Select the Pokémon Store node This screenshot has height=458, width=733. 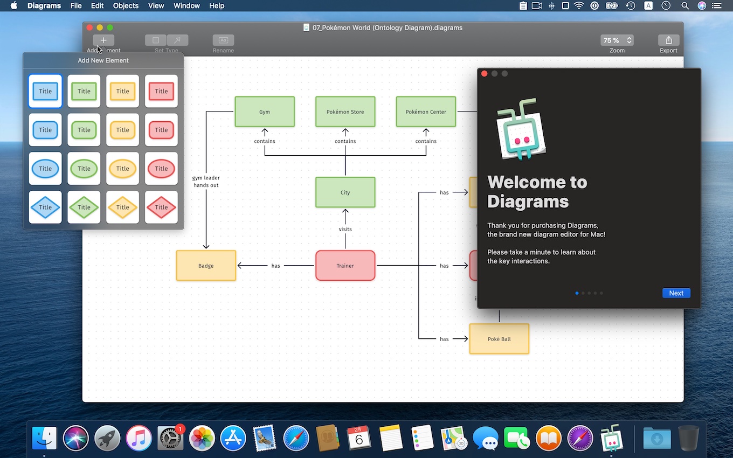(x=345, y=112)
